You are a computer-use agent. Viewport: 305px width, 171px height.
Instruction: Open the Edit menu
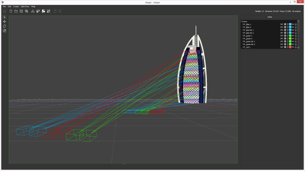click(x=9, y=6)
